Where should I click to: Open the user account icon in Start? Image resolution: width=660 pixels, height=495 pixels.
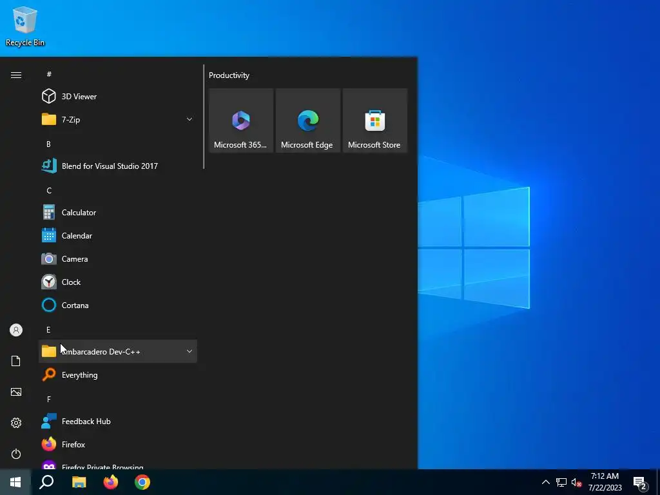(16, 330)
